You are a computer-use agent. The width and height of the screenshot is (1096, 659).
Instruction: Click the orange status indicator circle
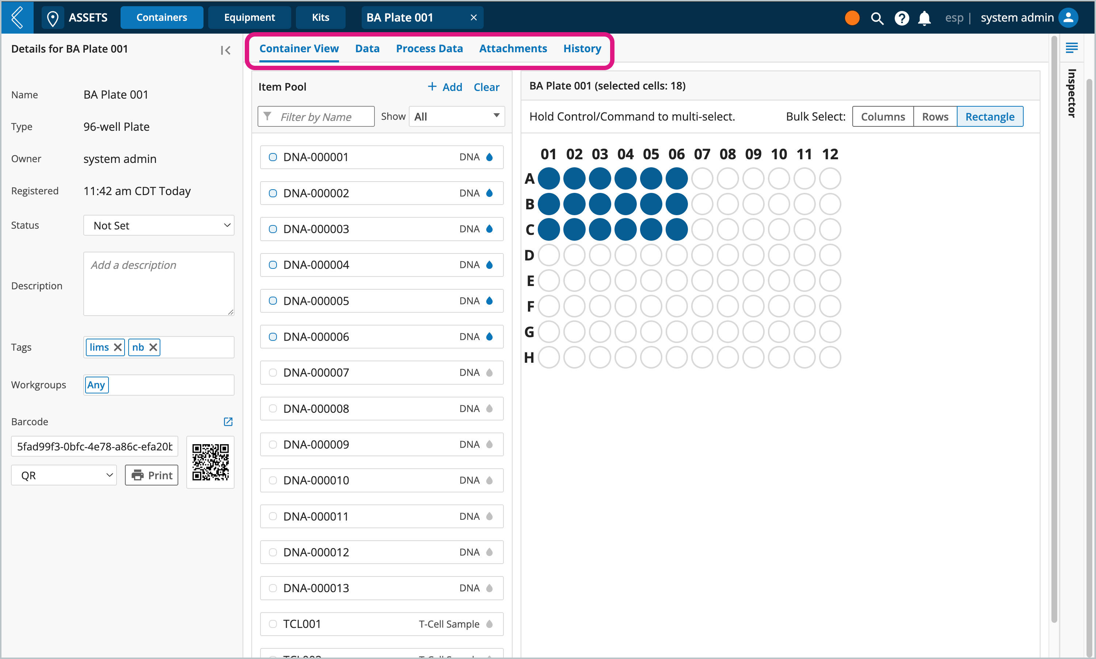pos(852,18)
